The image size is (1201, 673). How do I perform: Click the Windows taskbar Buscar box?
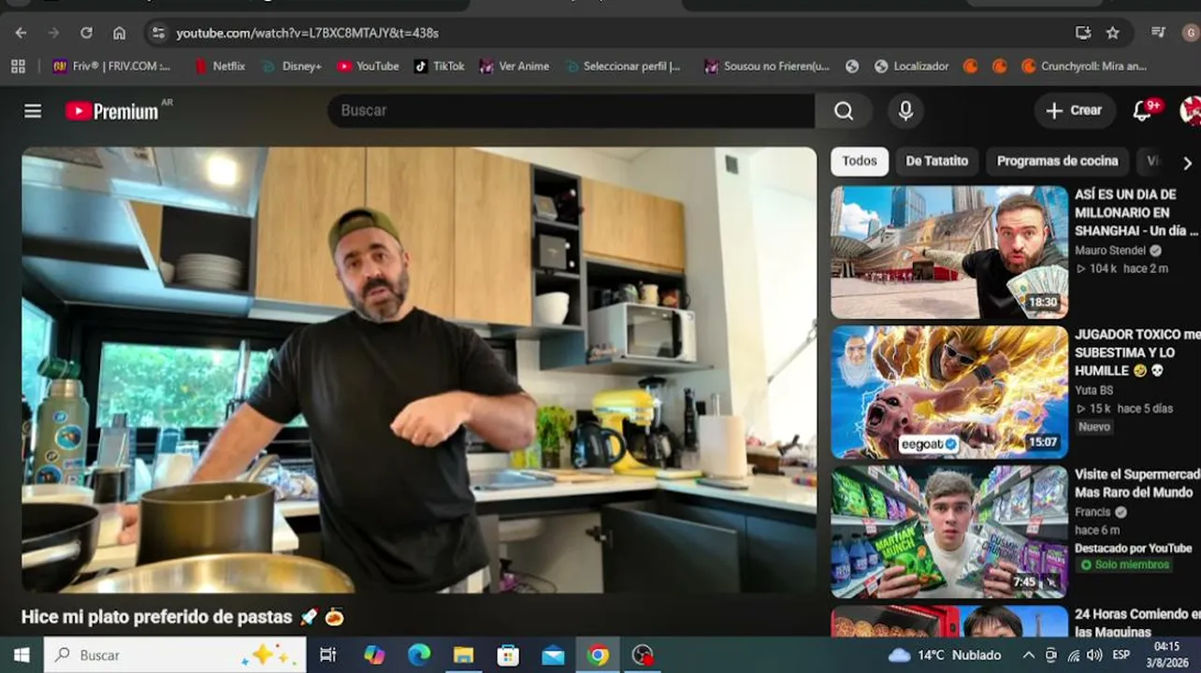(175, 655)
